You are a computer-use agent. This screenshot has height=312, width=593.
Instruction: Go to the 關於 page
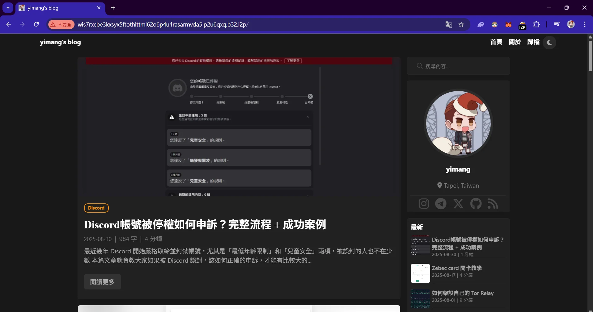[x=515, y=42]
